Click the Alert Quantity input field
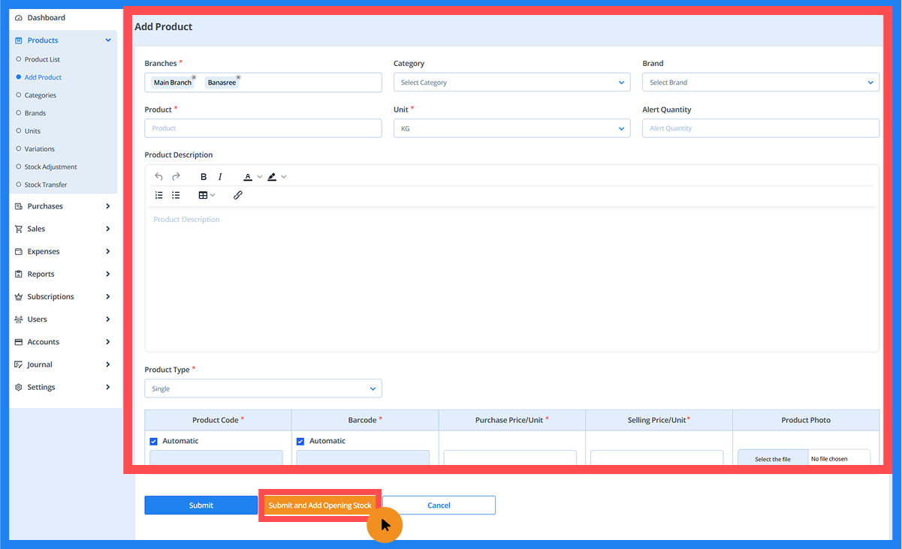Viewport: 902px width, 549px height. (760, 128)
